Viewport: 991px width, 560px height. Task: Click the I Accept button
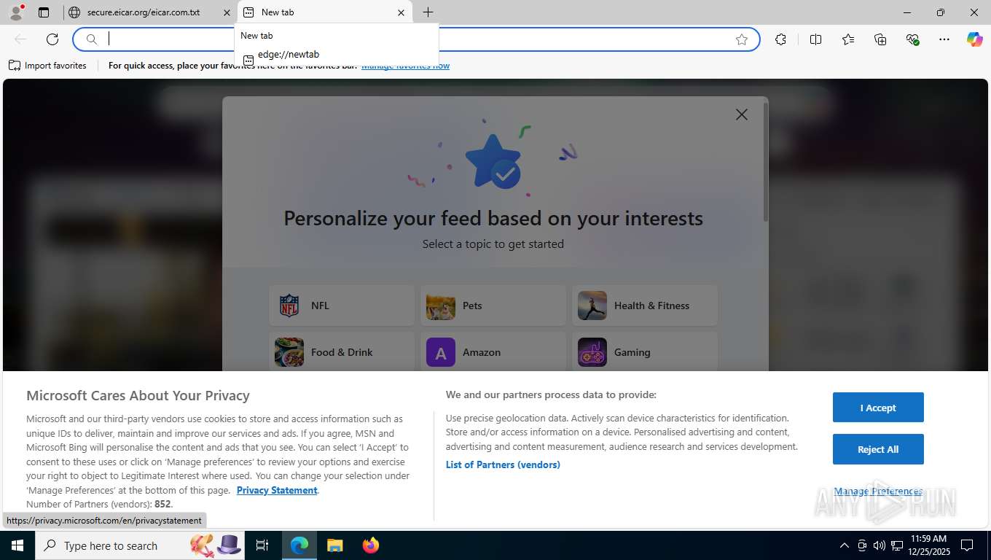pos(878,408)
